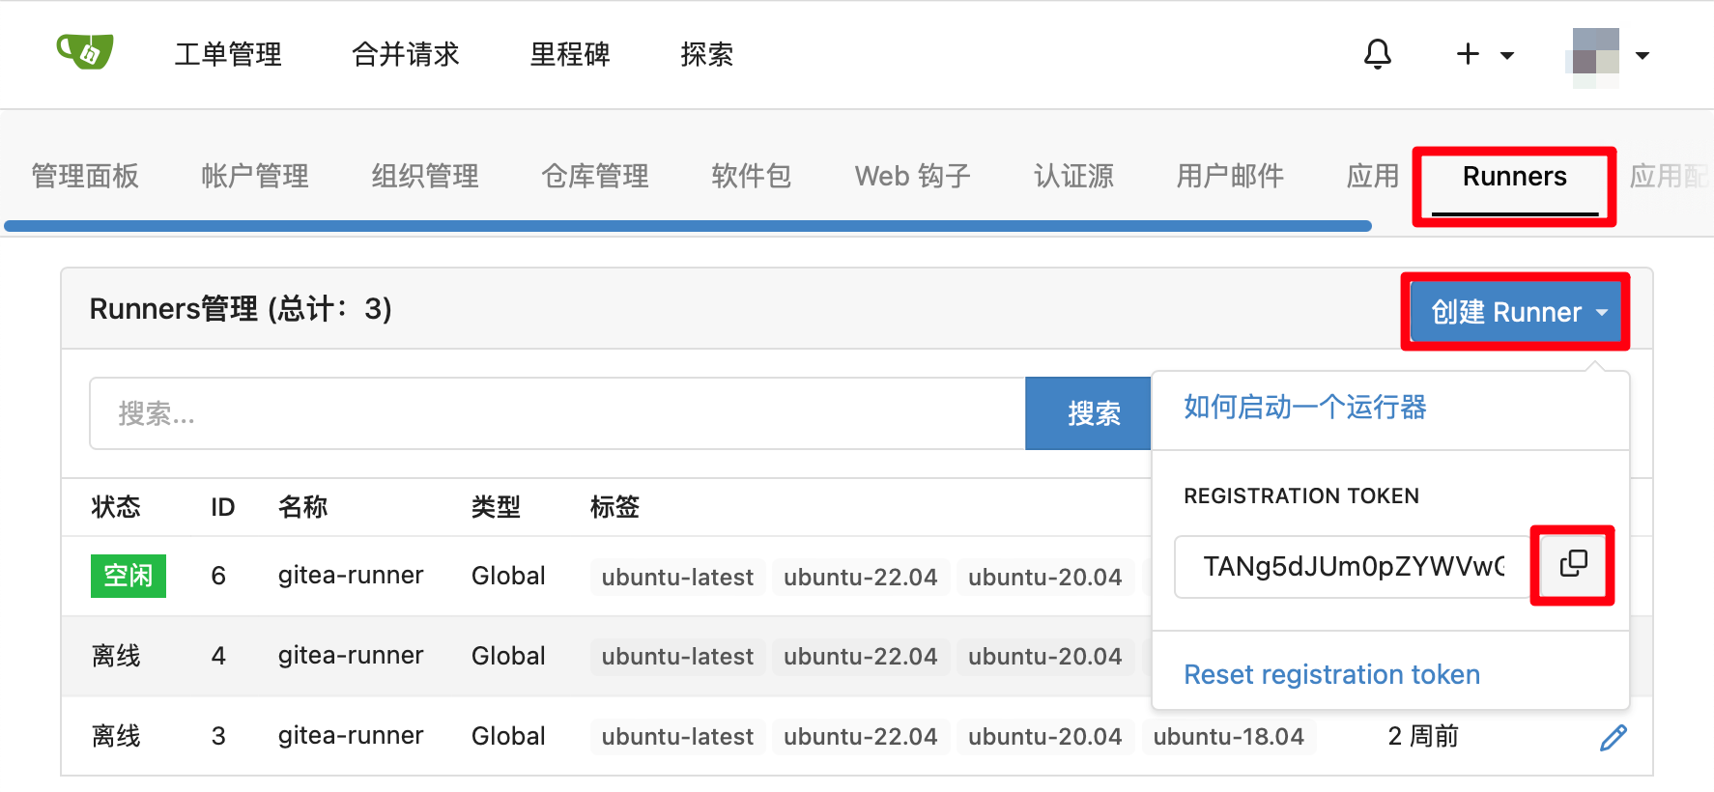Viewport: 1714px width, 792px height.
Task: Open the notifications bell
Action: click(x=1377, y=54)
